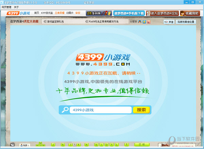Viewport: 204px width, 149px height.
Task: Minimize the window
Action: [187, 2]
